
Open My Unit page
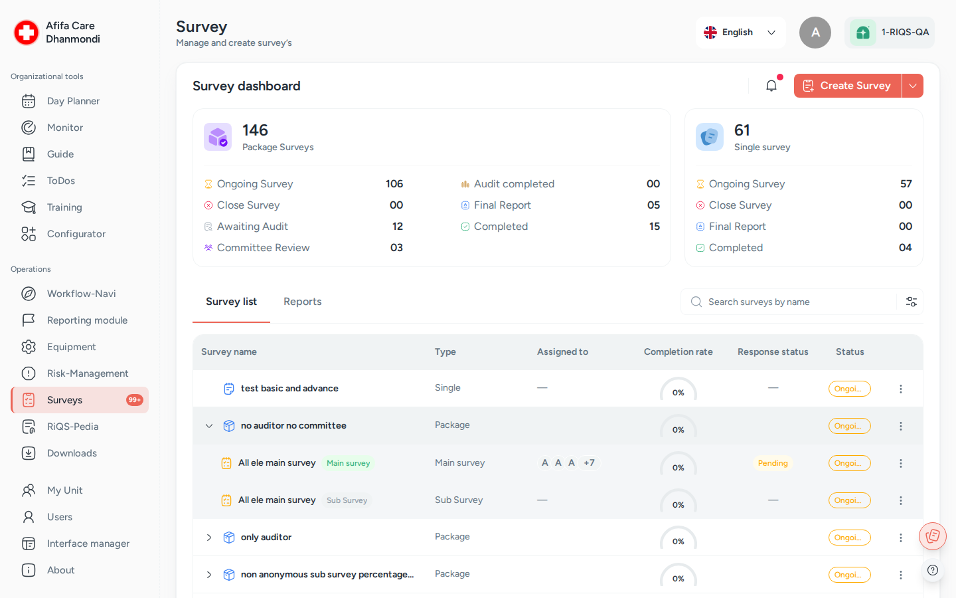[x=80, y=490]
